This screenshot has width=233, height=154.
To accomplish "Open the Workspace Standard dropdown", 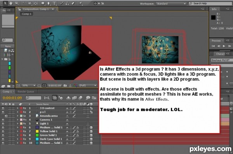I will pyautogui.click(x=171, y=3).
